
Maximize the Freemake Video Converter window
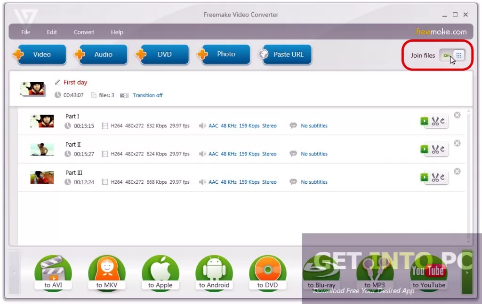[455, 15]
